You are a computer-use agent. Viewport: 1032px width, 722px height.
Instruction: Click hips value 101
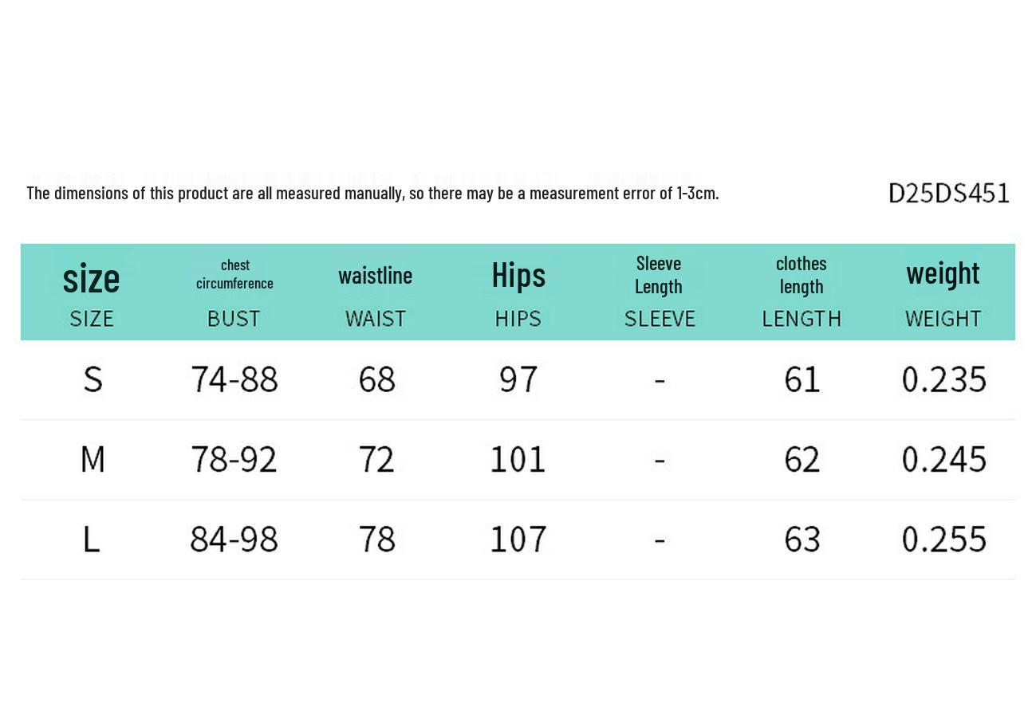[x=518, y=459]
